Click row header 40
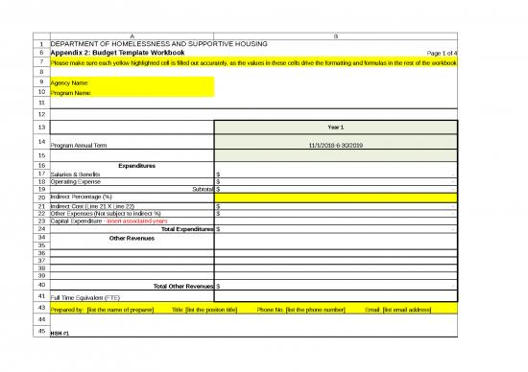Screen dimensions: 528x372 pyautogui.click(x=41, y=285)
